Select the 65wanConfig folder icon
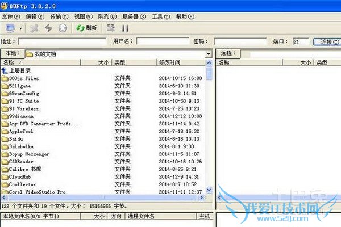Screen dimensions: 341x227 point(5,94)
